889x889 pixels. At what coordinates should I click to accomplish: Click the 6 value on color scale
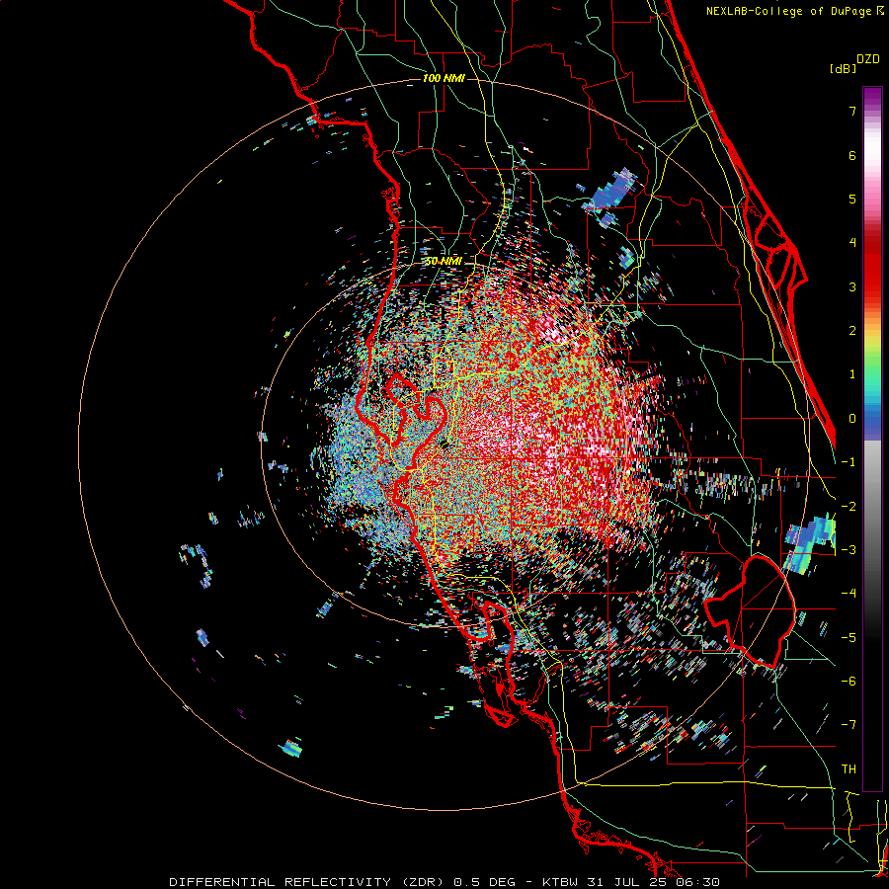(852, 155)
